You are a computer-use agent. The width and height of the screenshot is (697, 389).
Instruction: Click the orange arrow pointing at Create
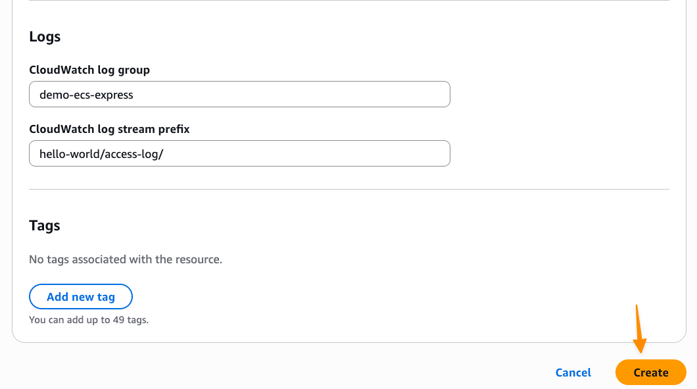(638, 326)
